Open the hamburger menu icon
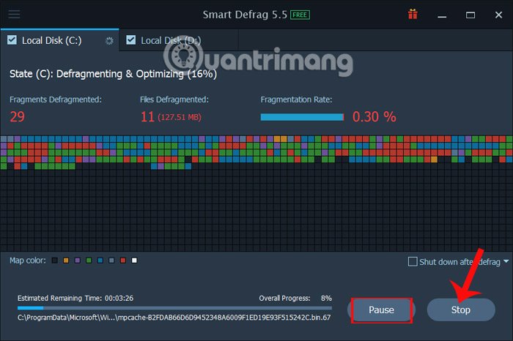The image size is (513, 341). coord(14,15)
